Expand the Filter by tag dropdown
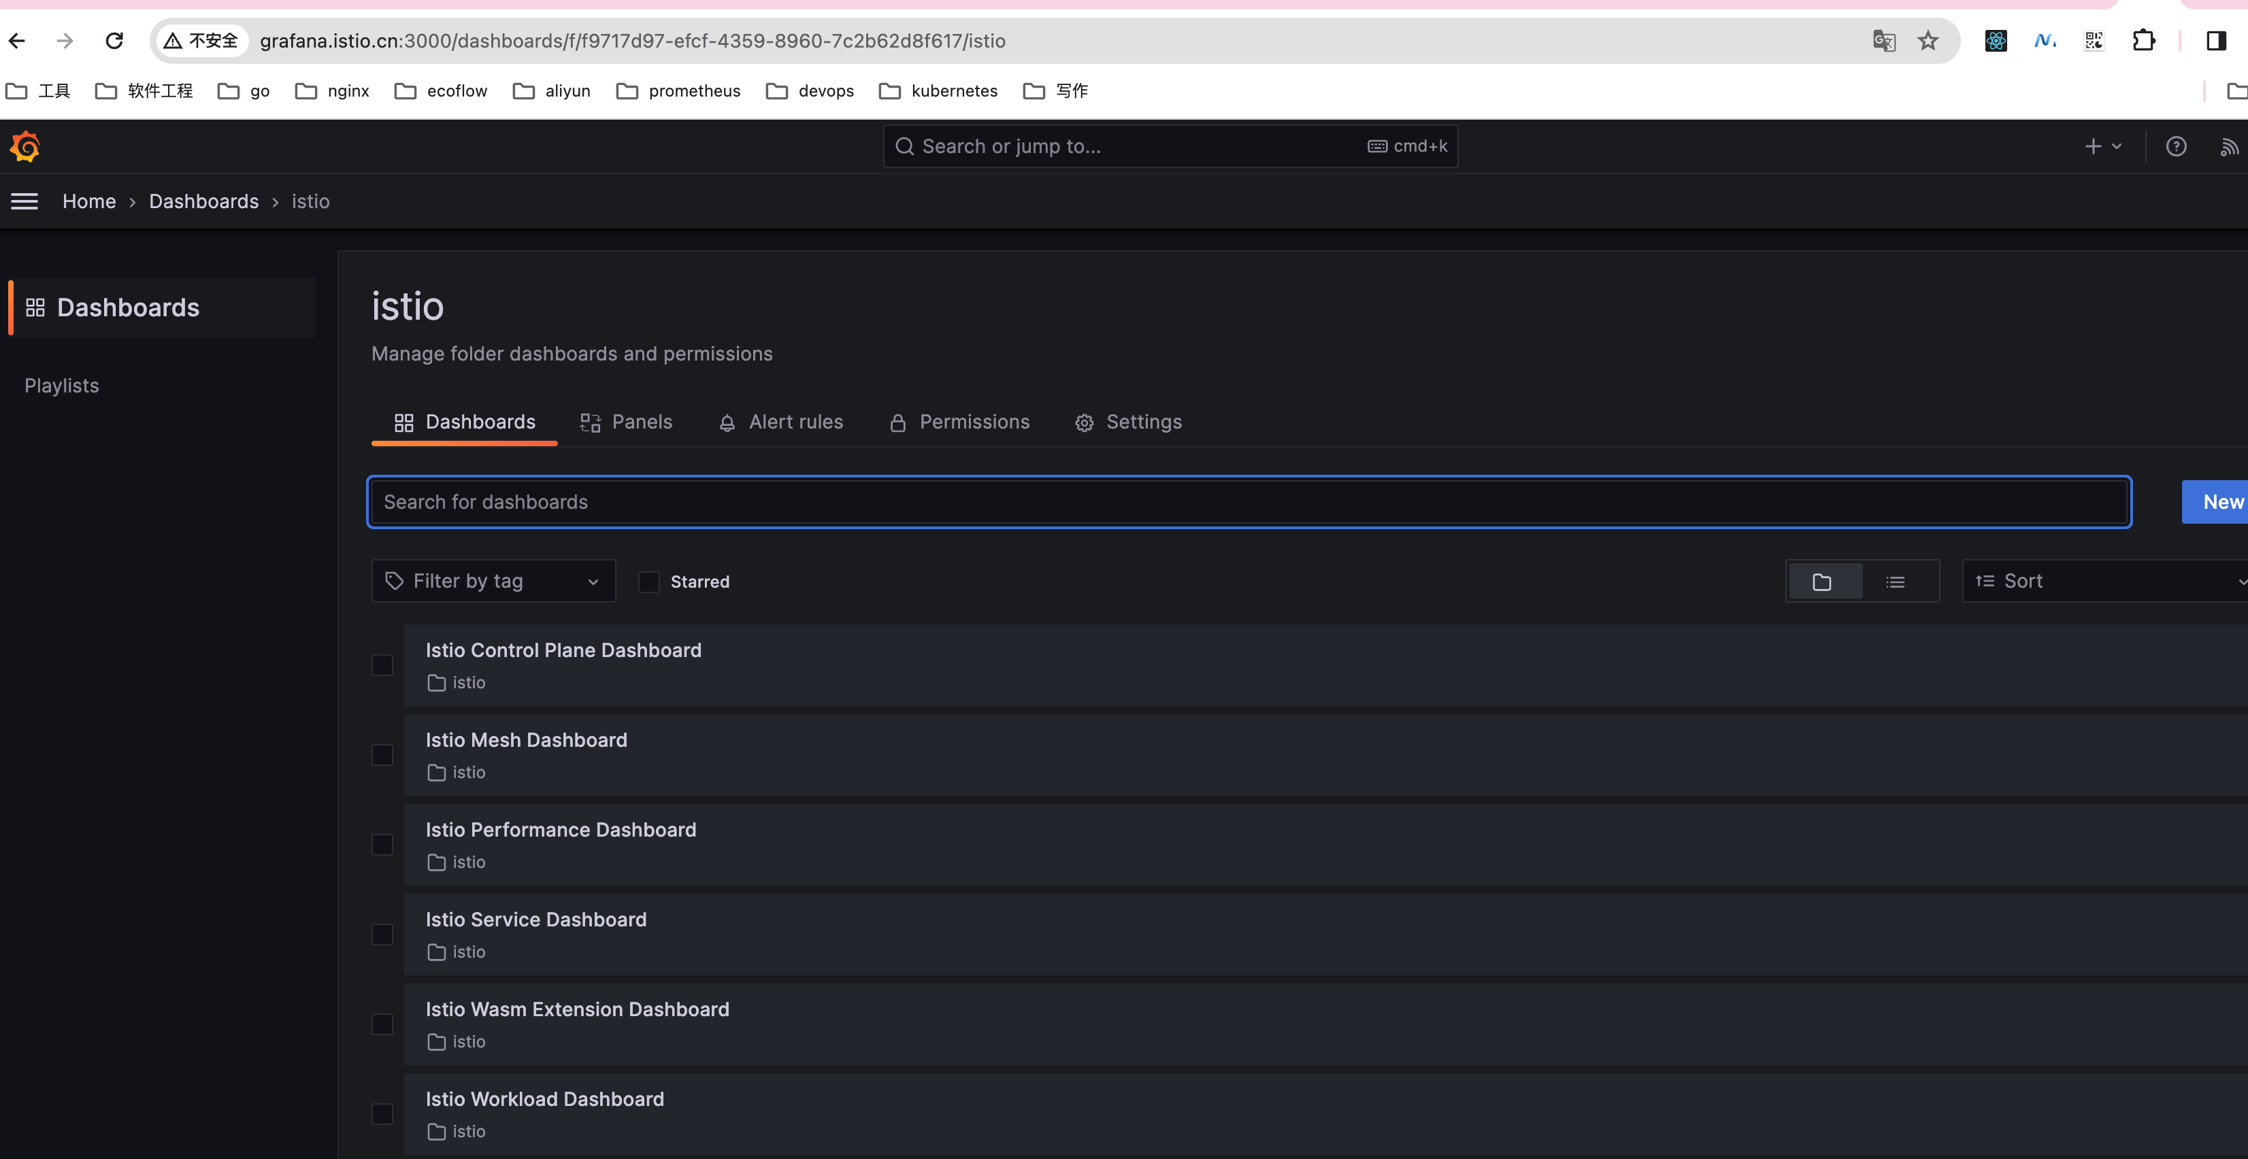 point(493,582)
